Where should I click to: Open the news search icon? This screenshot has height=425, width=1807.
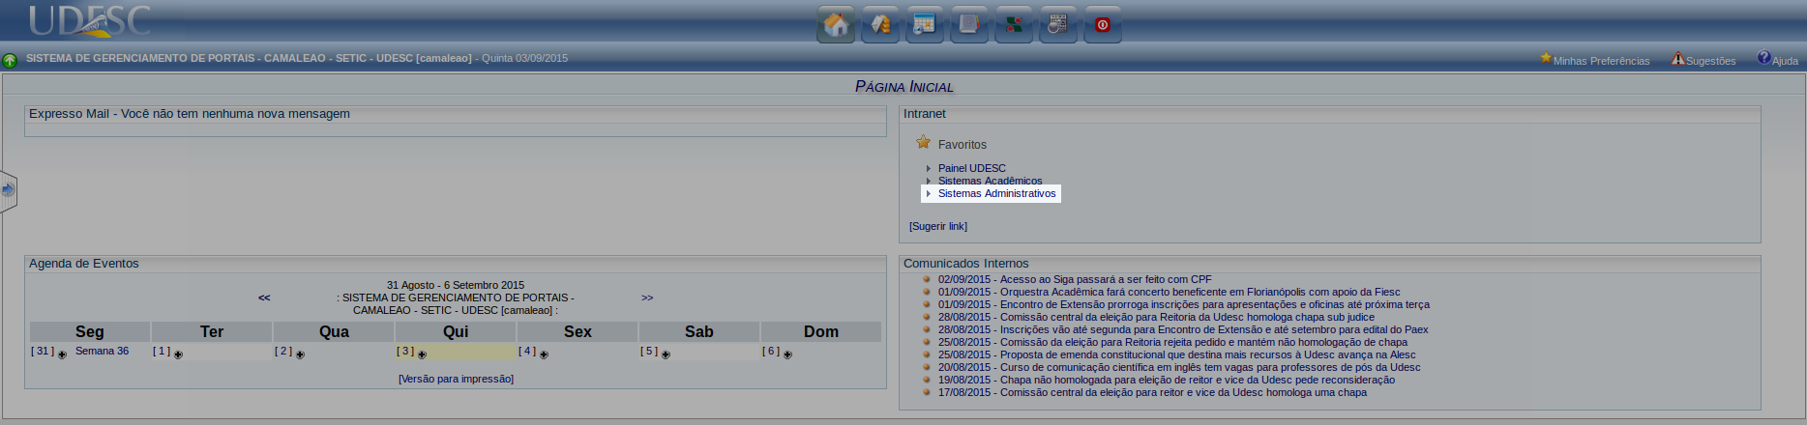click(x=1058, y=24)
